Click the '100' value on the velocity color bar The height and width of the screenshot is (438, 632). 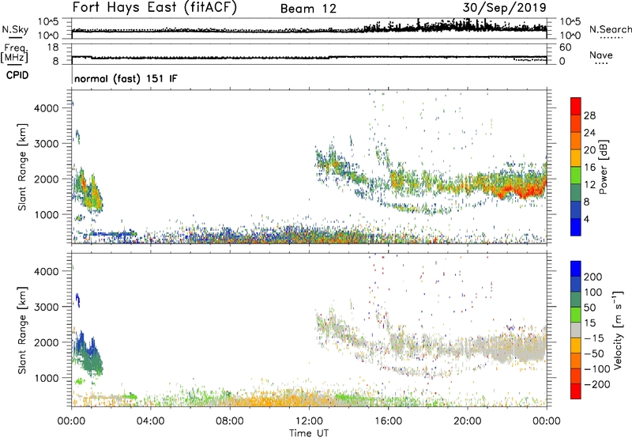point(593,292)
